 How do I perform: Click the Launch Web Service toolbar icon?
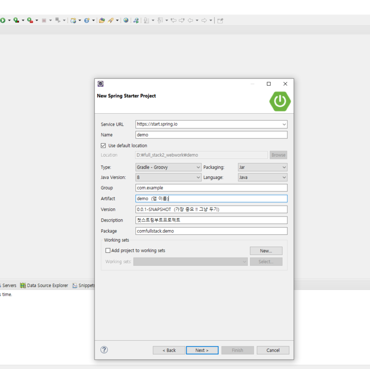(x=136, y=21)
